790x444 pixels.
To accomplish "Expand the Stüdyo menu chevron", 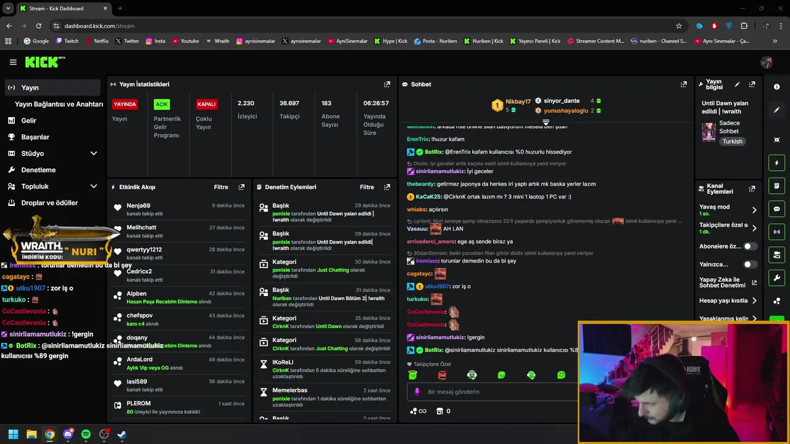I will point(94,154).
